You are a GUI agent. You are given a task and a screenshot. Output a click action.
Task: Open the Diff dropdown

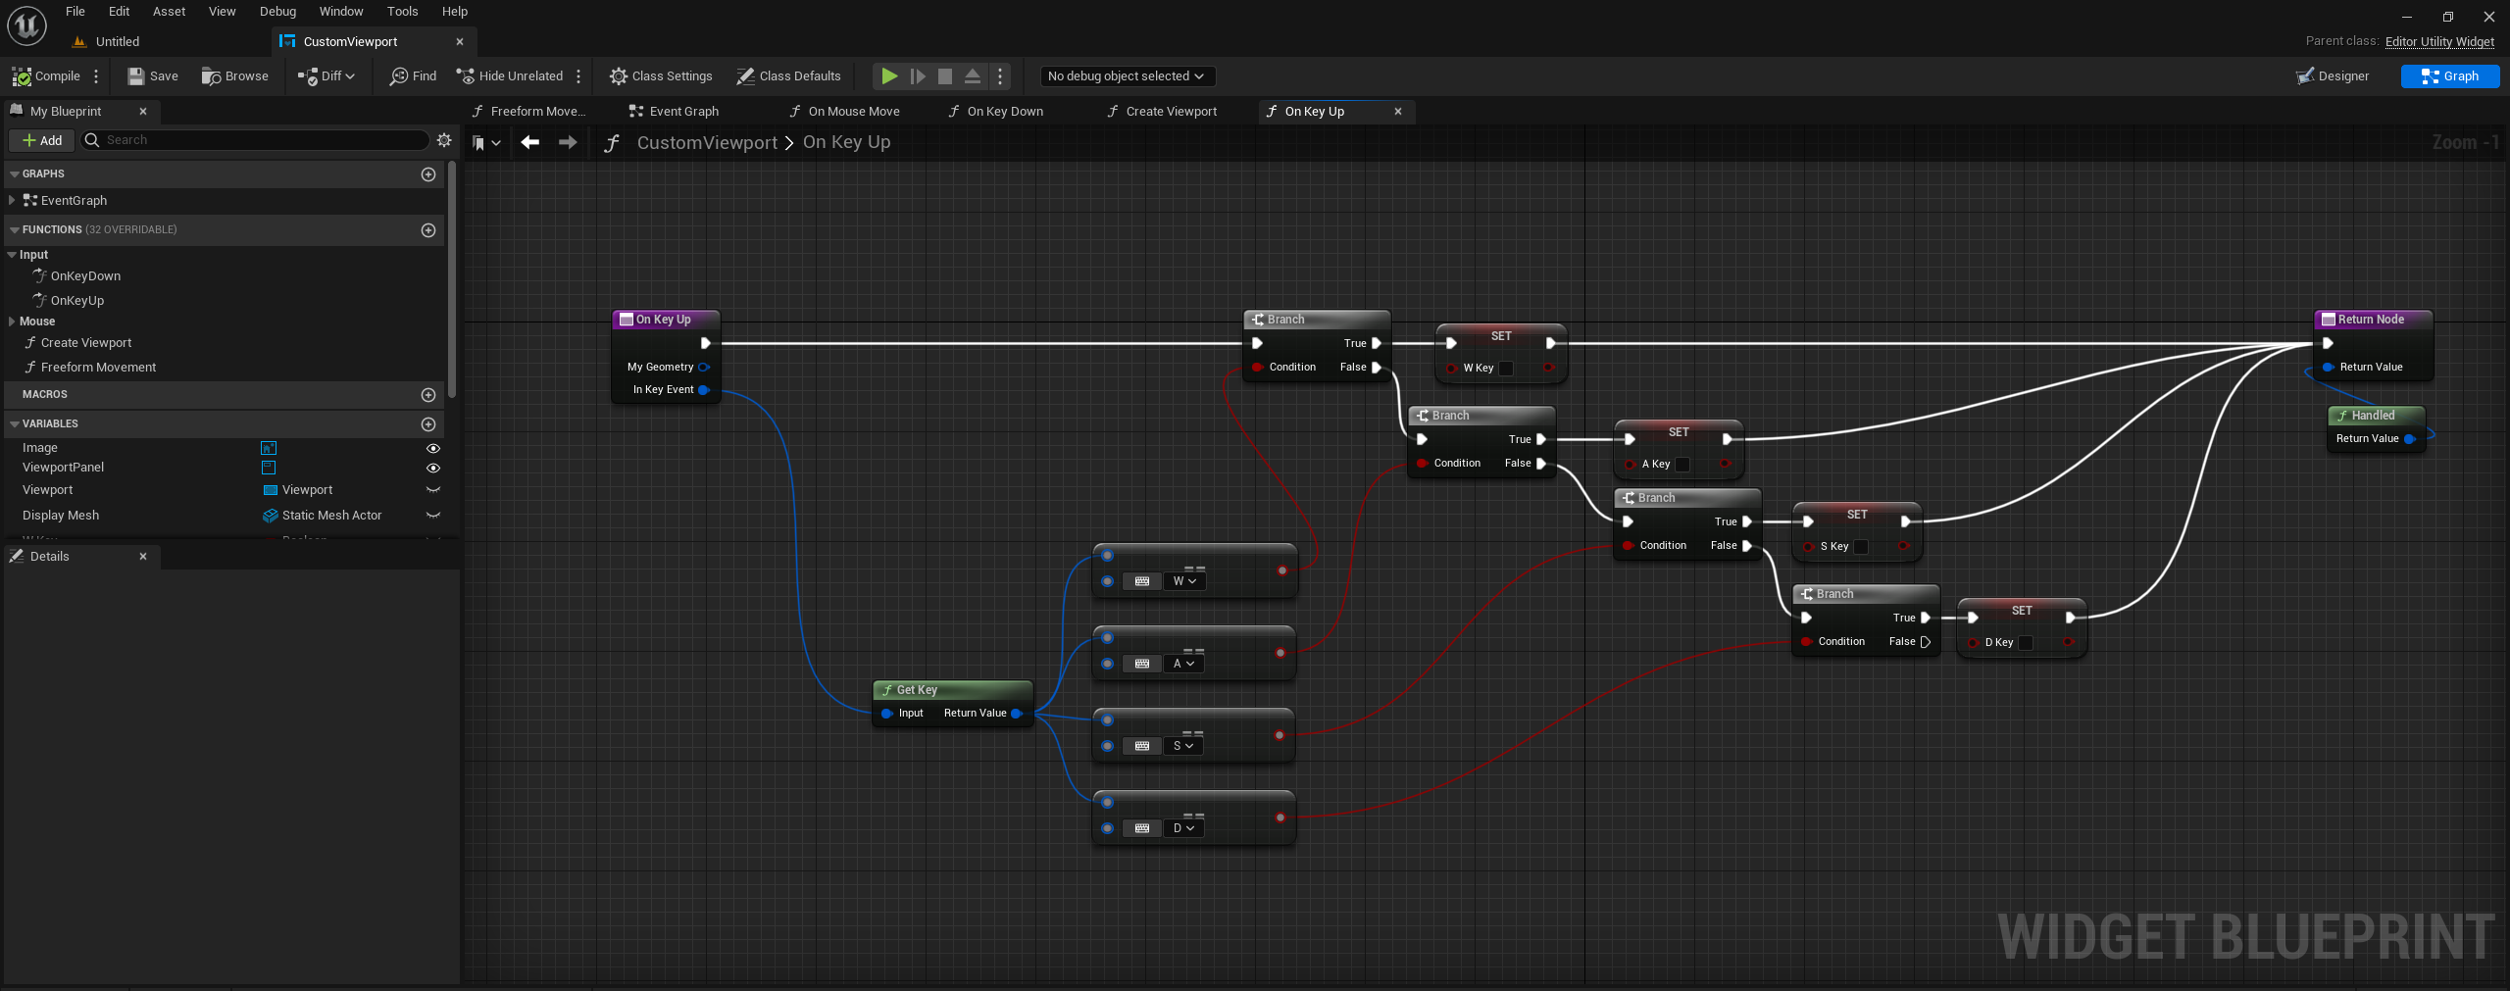click(327, 76)
